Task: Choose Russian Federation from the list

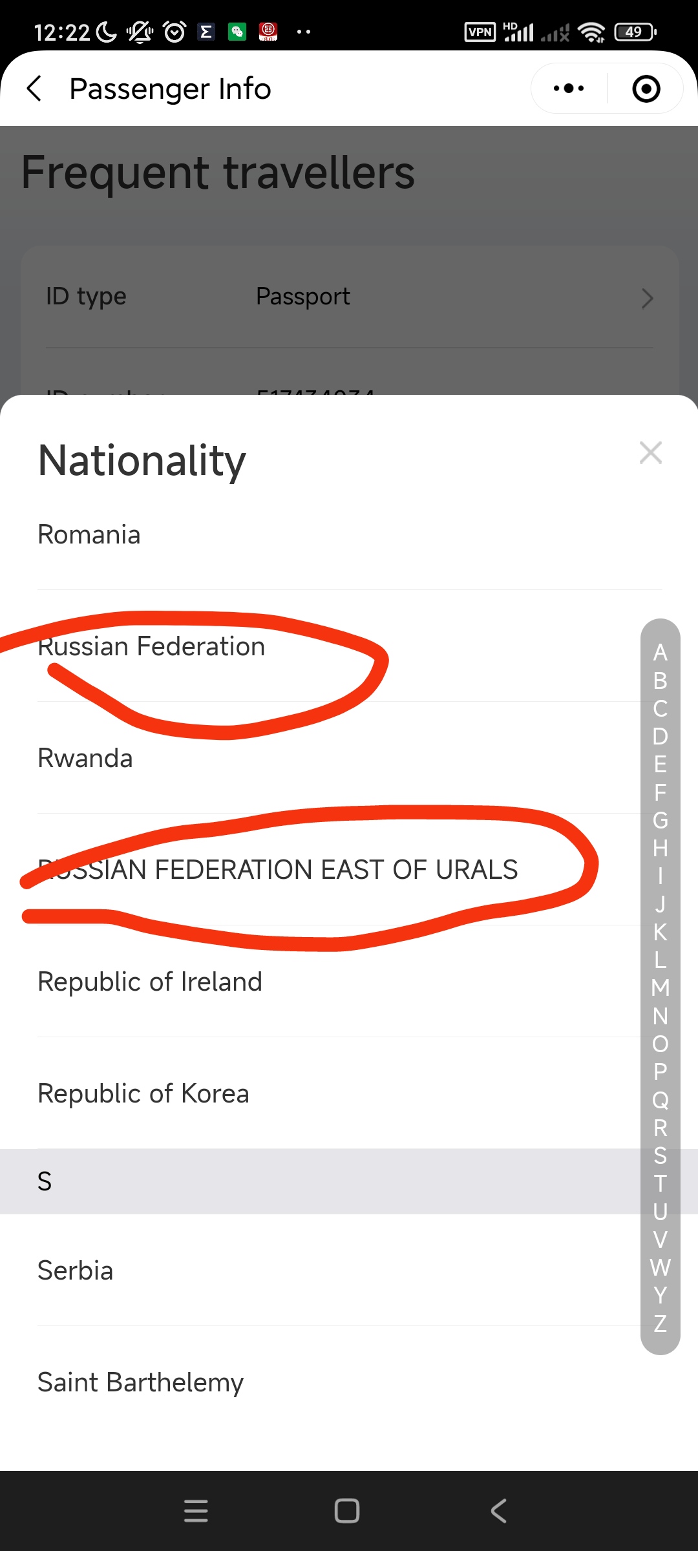Action: [x=151, y=647]
